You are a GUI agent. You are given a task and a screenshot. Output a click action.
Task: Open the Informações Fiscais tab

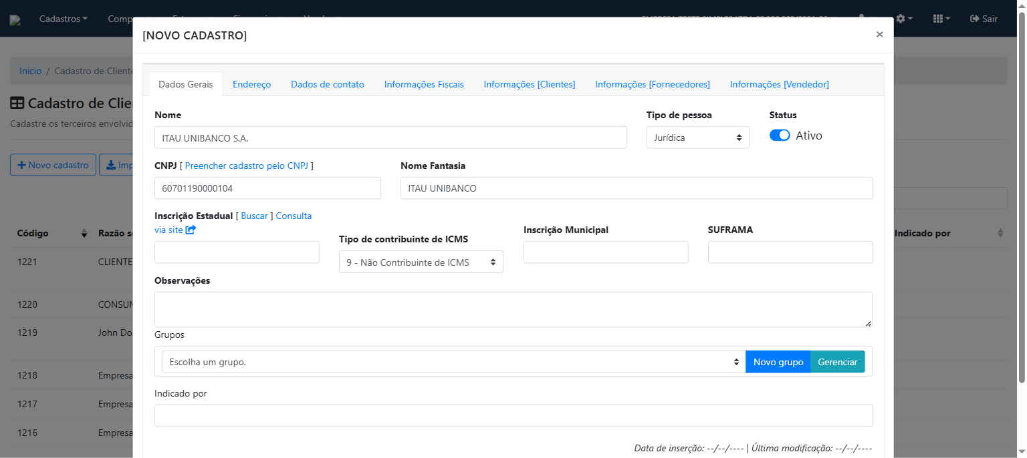coord(424,84)
